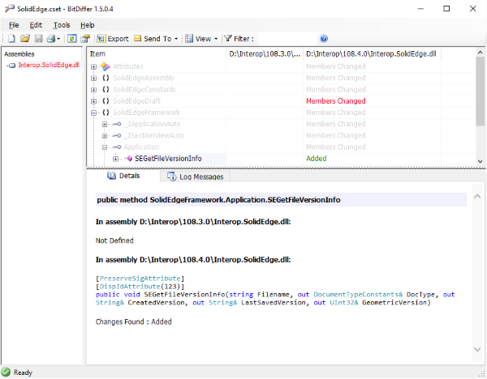This screenshot has height=379, width=487.
Task: Select the SEGetFileVersionInfo row
Action: tap(168, 159)
